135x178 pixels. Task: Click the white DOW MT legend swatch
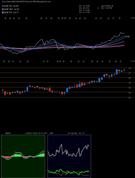(x=3, y=9)
